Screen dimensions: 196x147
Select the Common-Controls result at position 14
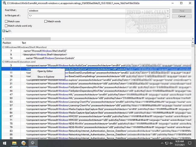(96, 58)
